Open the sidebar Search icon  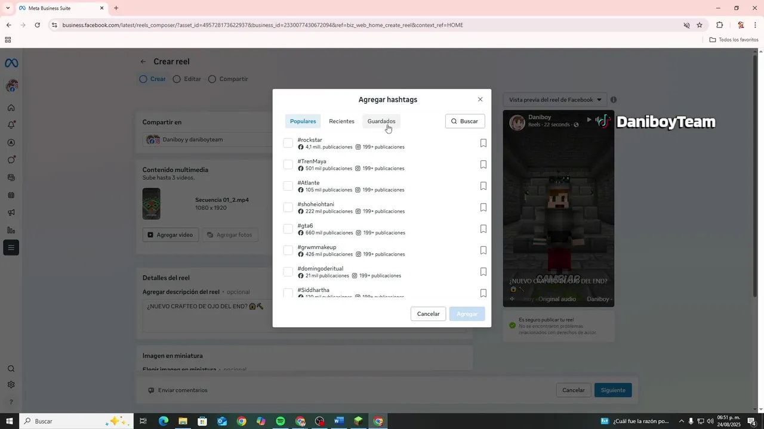(x=11, y=369)
